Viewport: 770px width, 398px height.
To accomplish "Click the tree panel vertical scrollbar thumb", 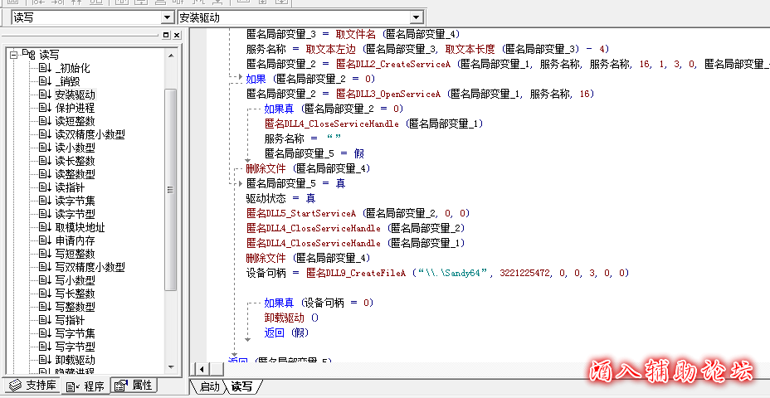I will pos(171,190).
